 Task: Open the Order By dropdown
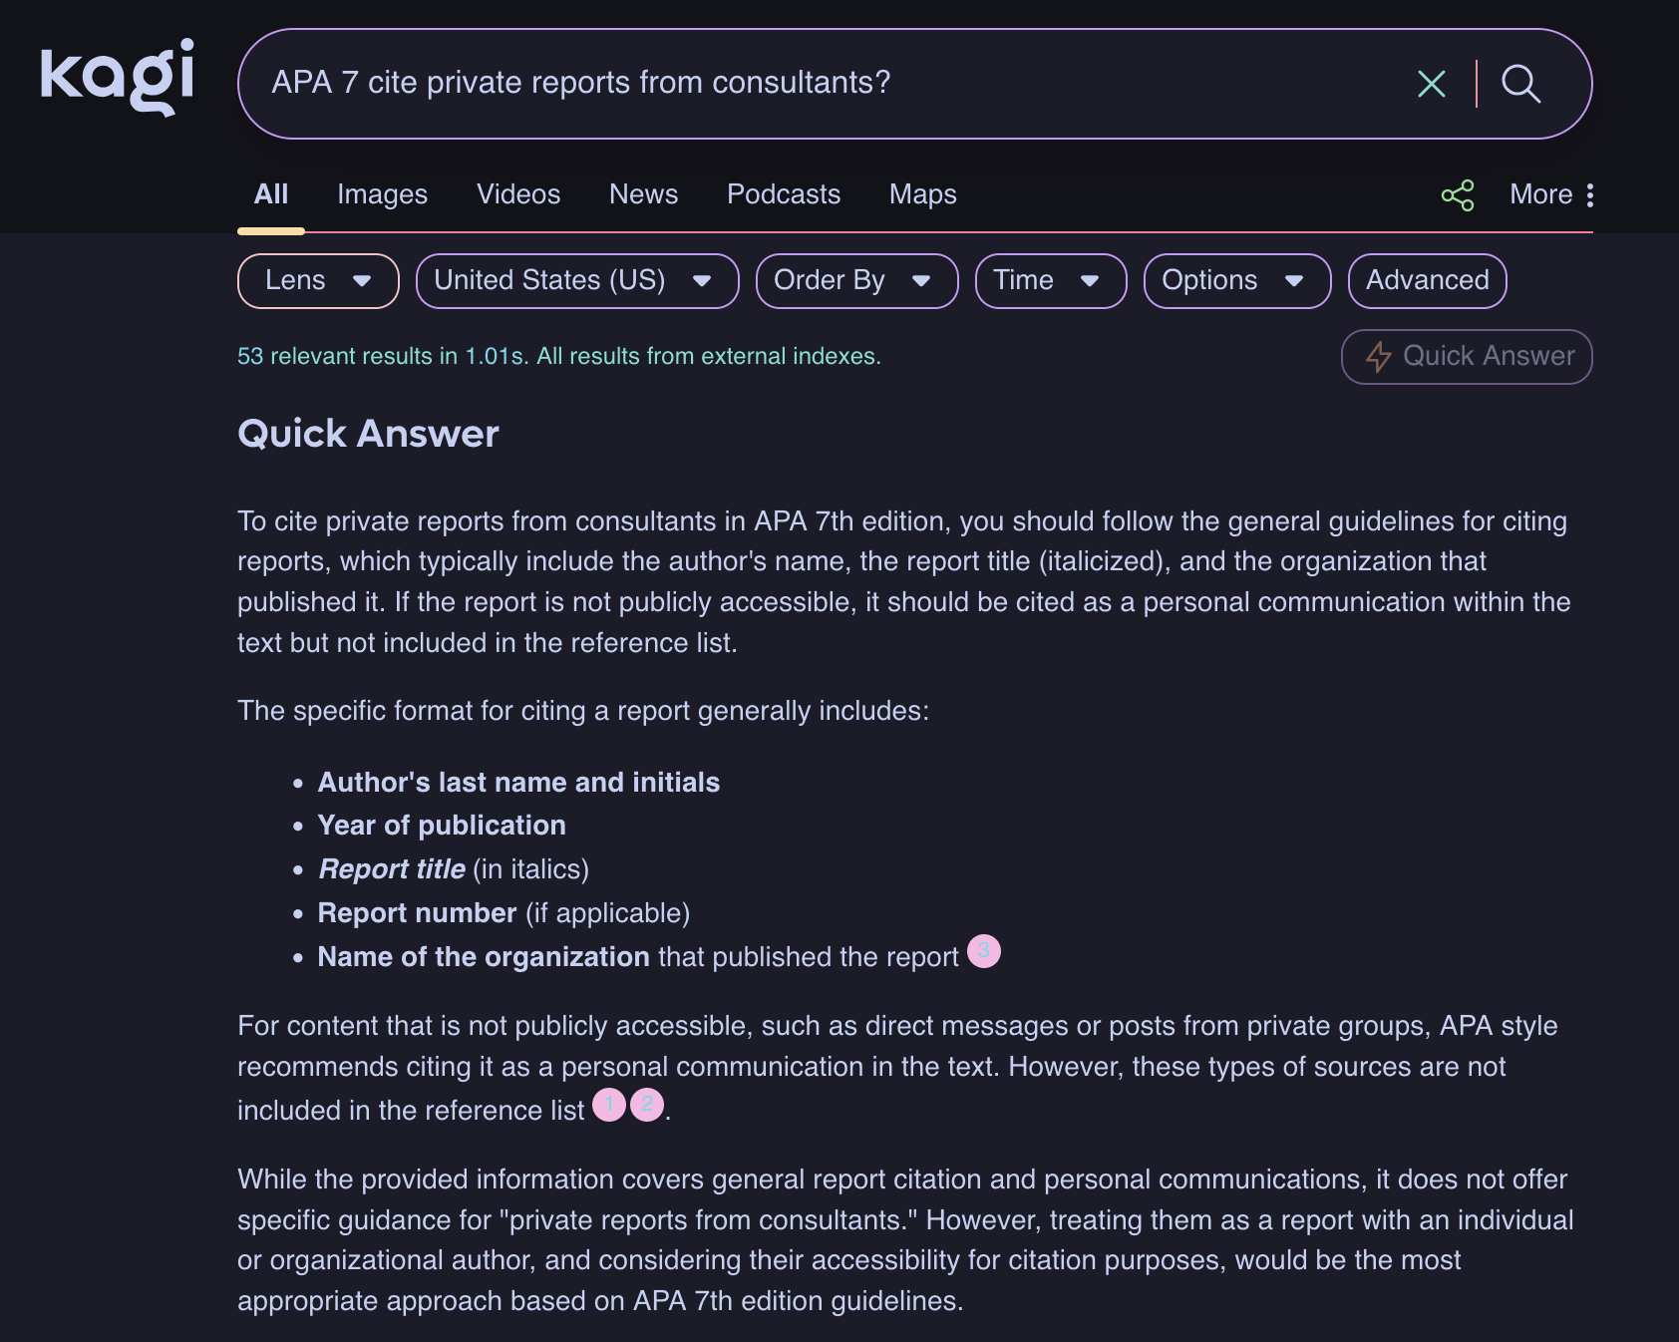click(x=856, y=281)
